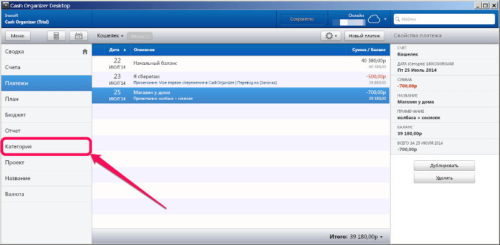Click the Сумма / Баланс column header

369,50
